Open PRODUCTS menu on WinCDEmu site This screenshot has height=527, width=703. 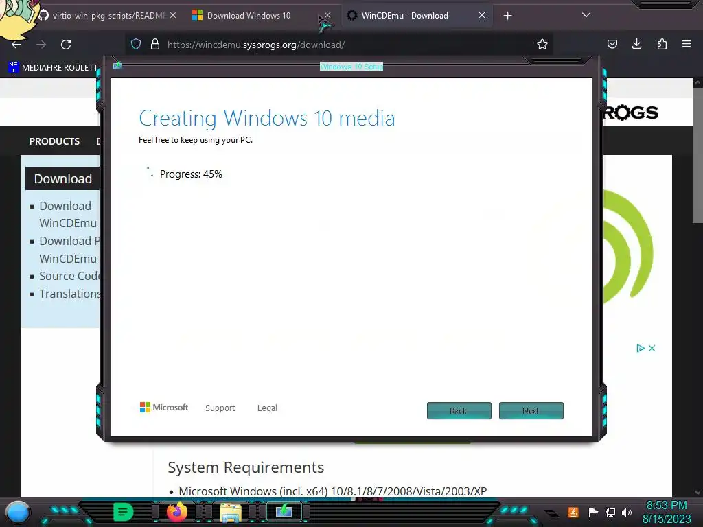tap(54, 141)
